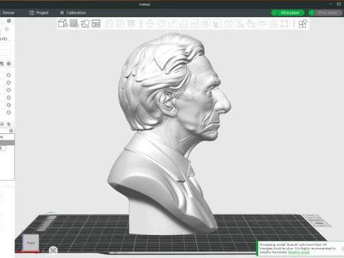Select the Move tool
This screenshot has width=344, height=258.
click(x=150, y=24)
